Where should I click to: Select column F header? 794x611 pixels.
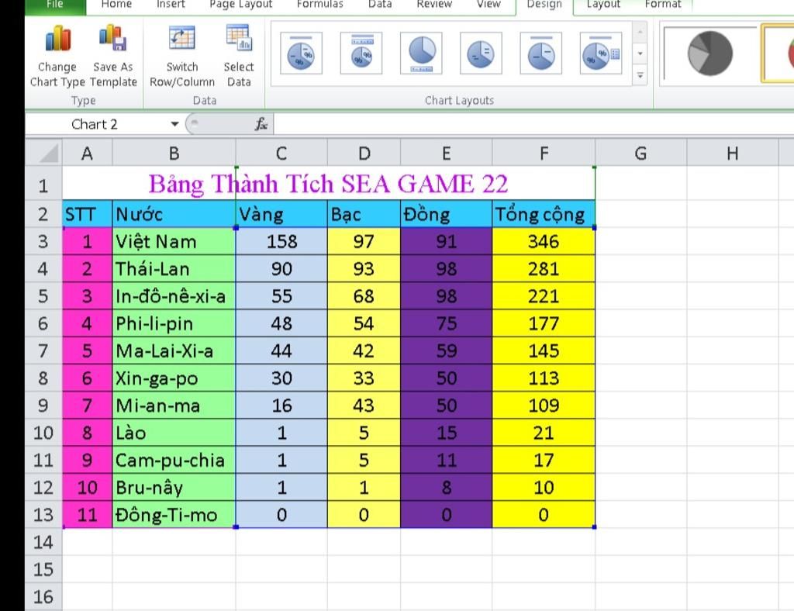544,153
